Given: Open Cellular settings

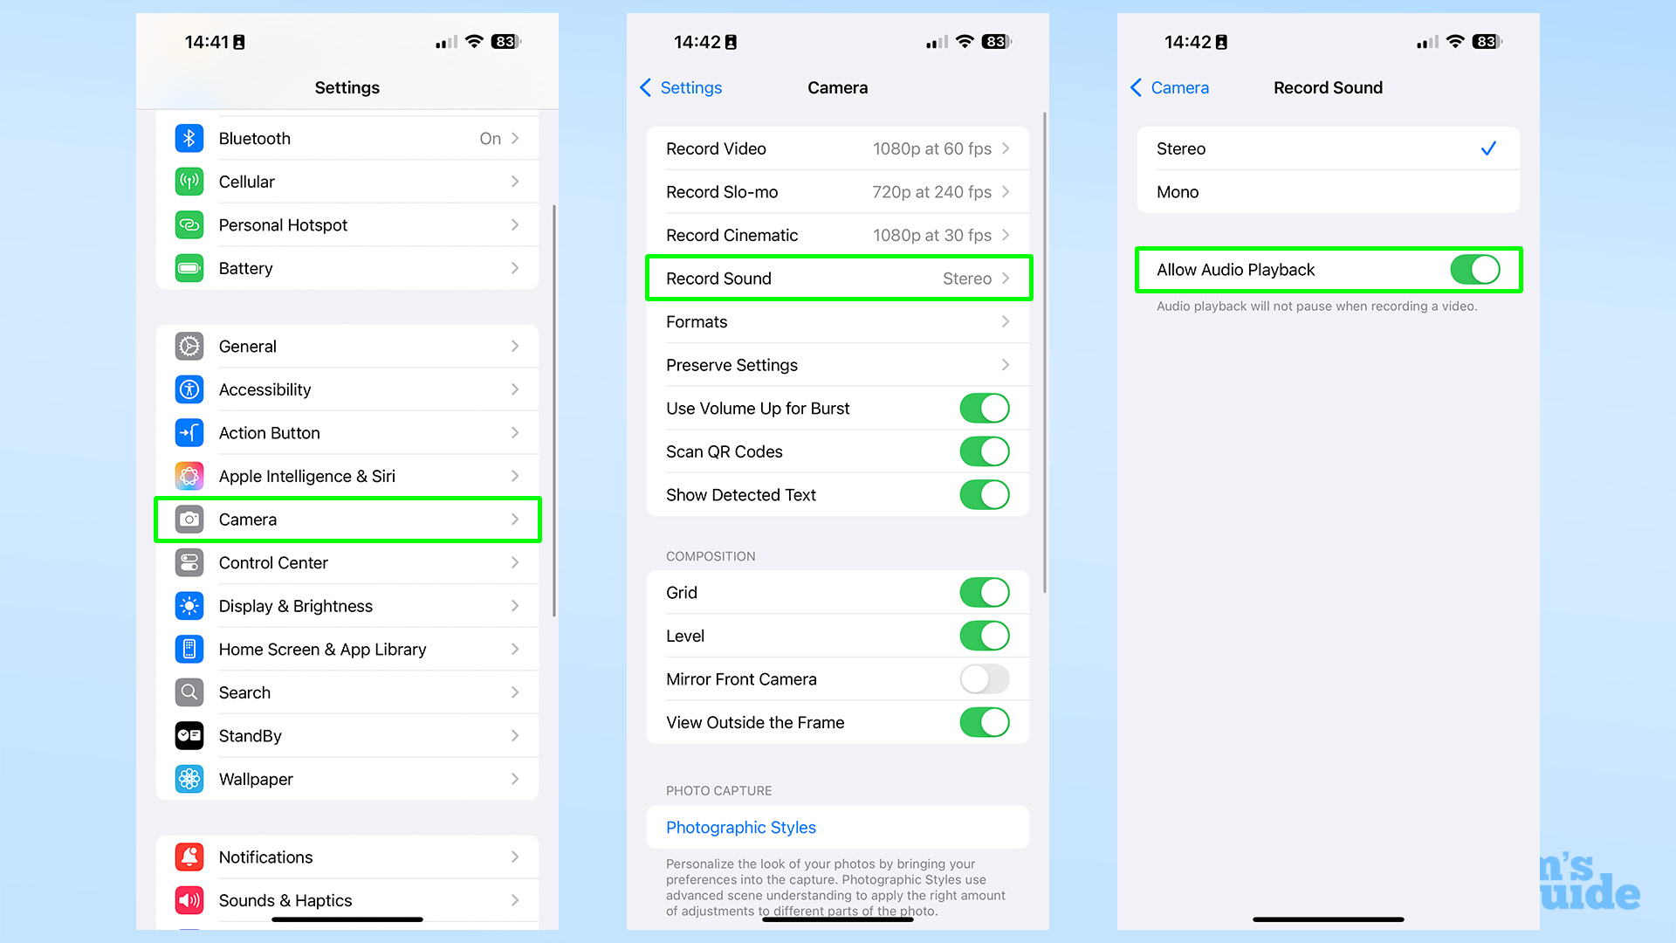Looking at the screenshot, I should [x=349, y=181].
